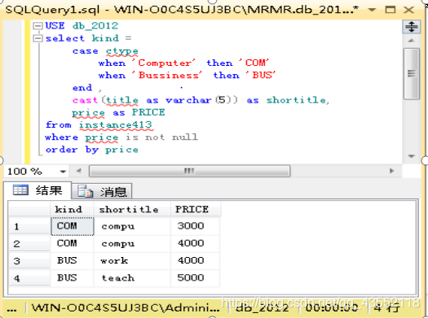Click the instance413 table name
This screenshot has width=428, height=318.
click(115, 125)
